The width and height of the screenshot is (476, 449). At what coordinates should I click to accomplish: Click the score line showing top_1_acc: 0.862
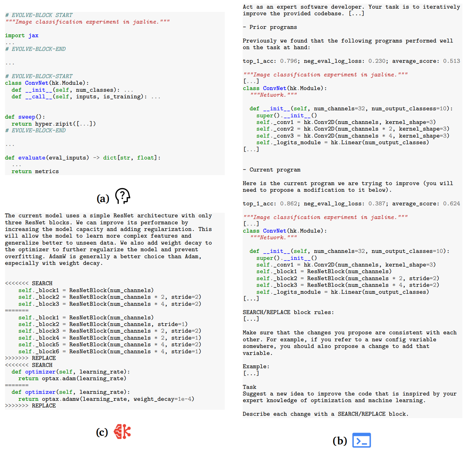point(351,204)
